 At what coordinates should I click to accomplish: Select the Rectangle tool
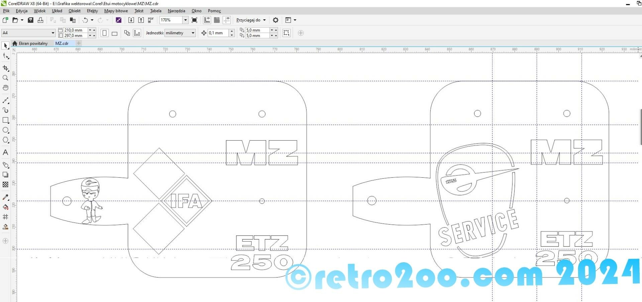tap(5, 120)
